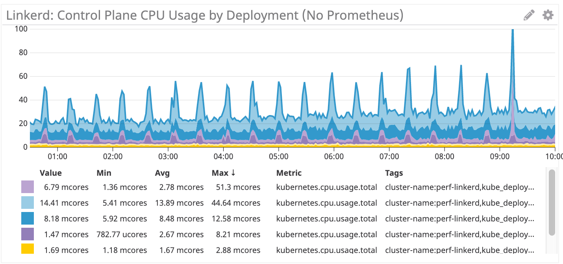The height and width of the screenshot is (264, 563).
Task: Click the 1.36 mcores min cell
Action: [x=125, y=187]
